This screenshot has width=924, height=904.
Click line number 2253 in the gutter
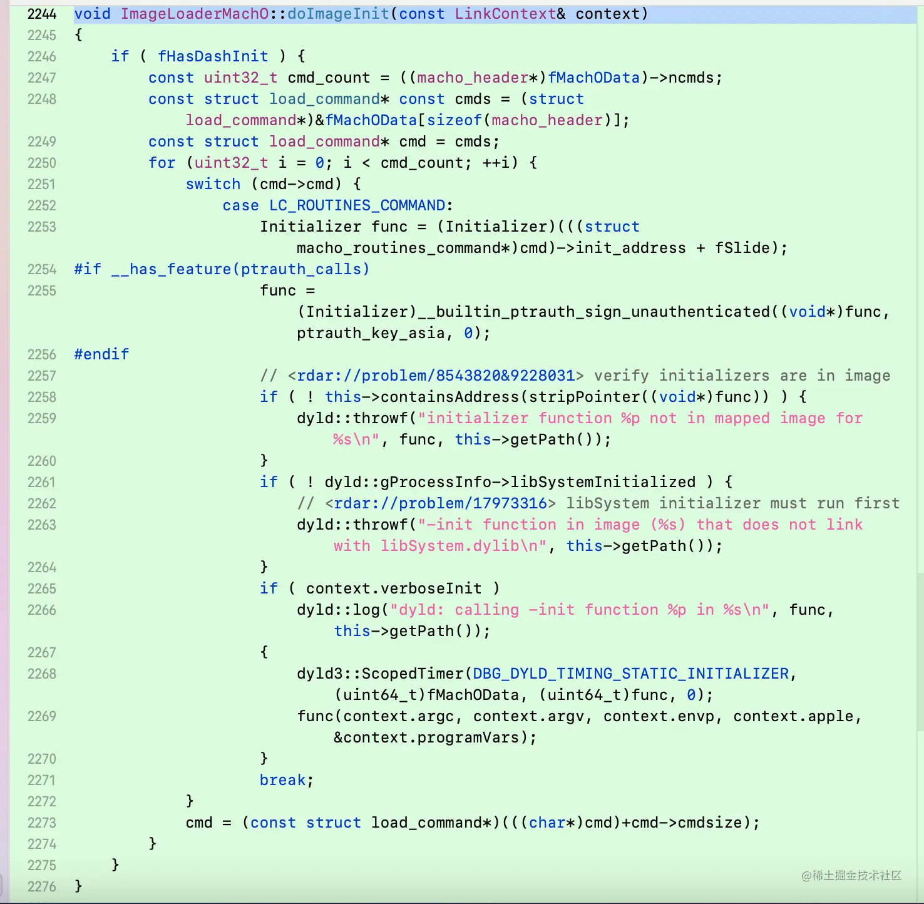click(42, 227)
